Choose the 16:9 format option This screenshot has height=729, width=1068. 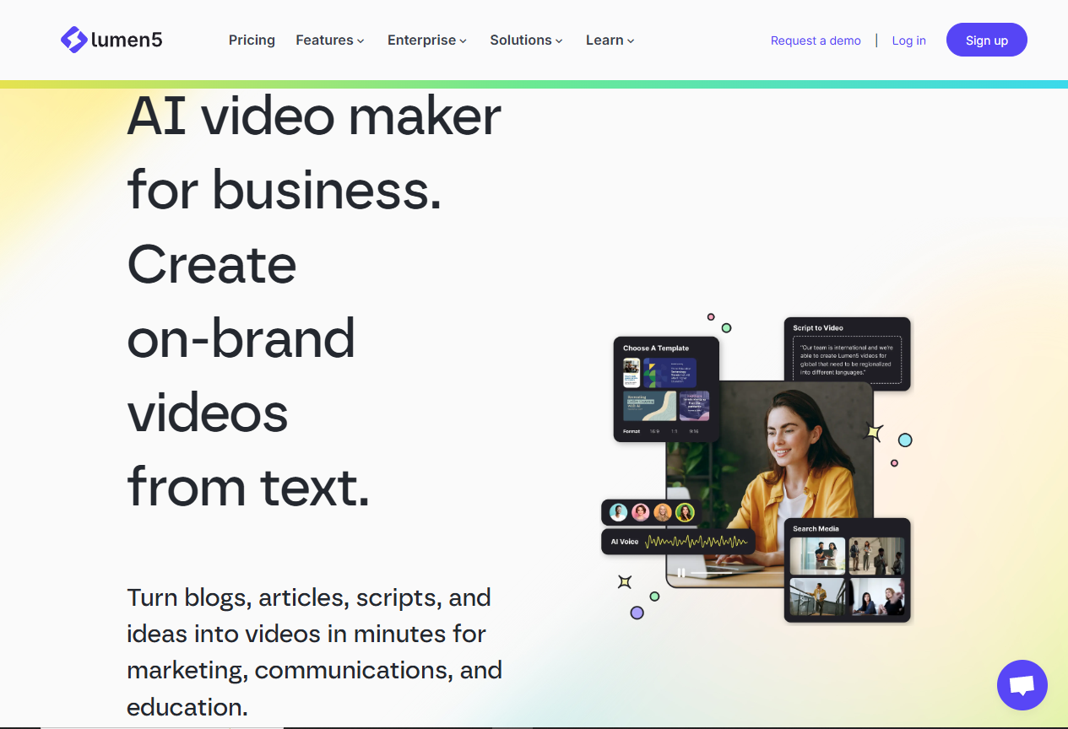click(x=654, y=431)
